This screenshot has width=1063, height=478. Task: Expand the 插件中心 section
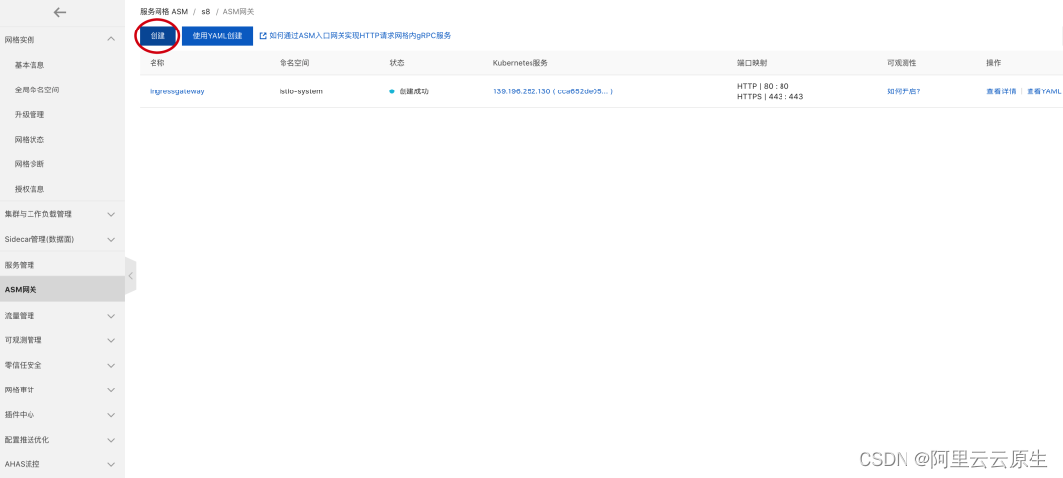coord(111,415)
